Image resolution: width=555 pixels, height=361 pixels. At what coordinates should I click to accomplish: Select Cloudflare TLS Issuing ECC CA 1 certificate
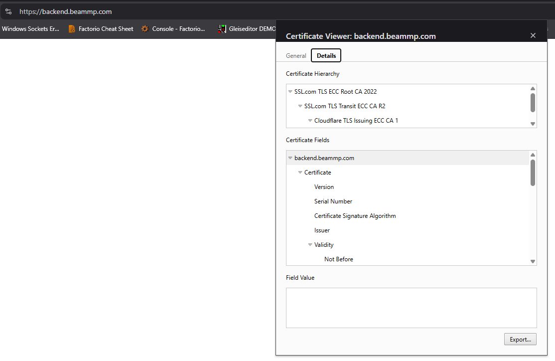(x=356, y=121)
